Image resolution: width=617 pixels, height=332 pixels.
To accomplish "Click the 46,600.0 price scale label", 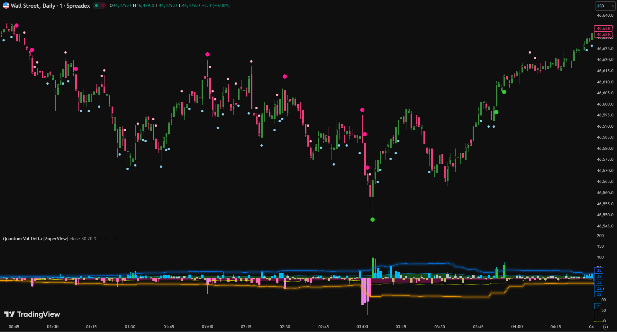I will (x=605, y=104).
